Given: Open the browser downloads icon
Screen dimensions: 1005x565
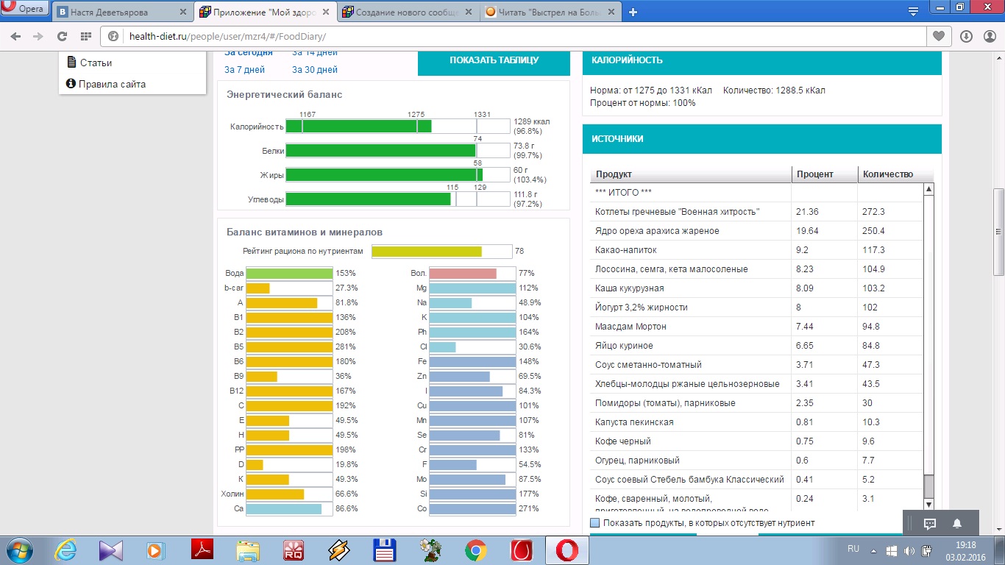Looking at the screenshot, I should click(x=966, y=36).
